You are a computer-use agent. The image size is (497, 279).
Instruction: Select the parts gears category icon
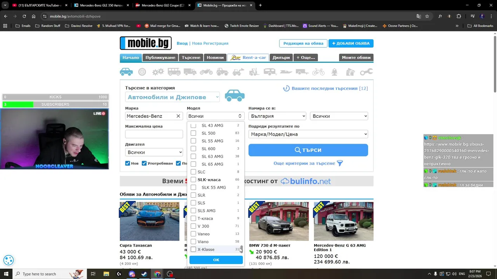(158, 72)
